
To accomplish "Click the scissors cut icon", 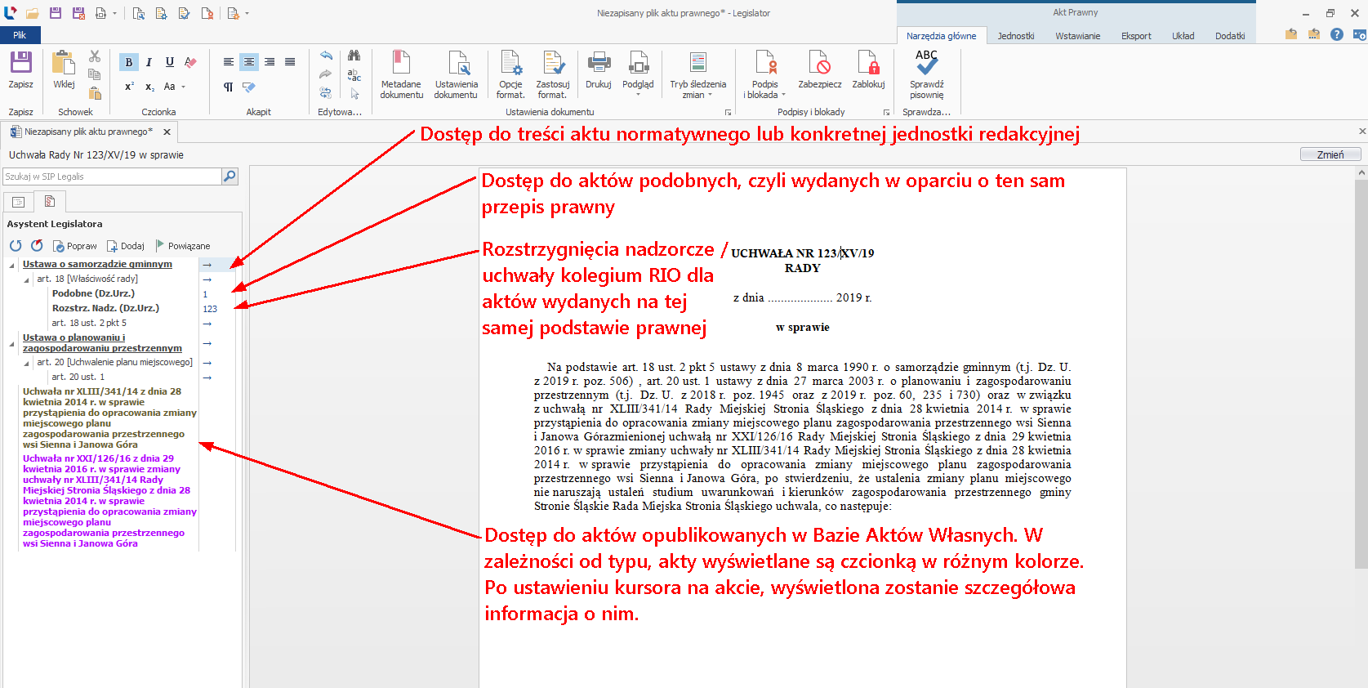I will 95,56.
